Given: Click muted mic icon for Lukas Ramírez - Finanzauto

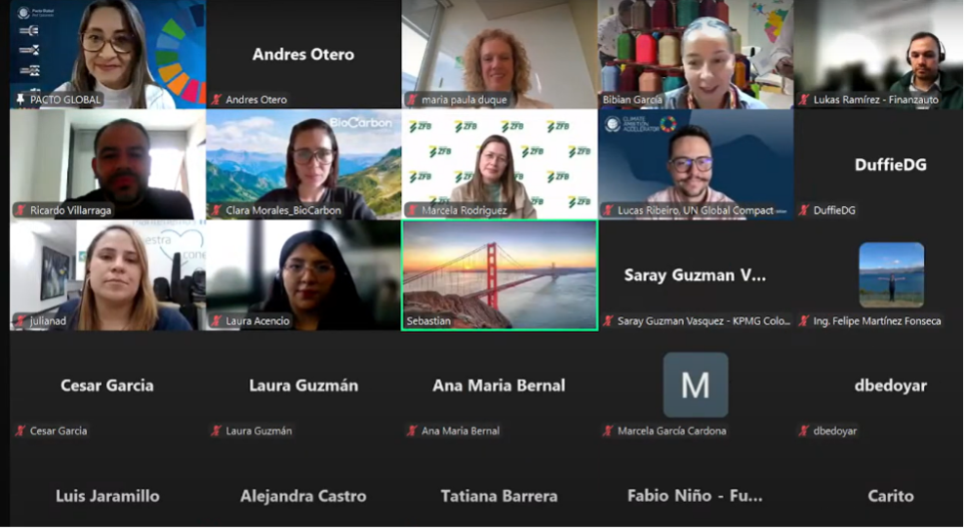Looking at the screenshot, I should click(x=804, y=100).
